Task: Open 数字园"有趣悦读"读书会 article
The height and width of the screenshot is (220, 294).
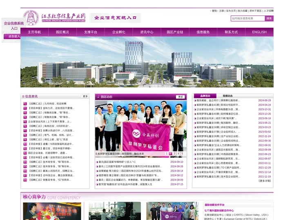Action: [x=125, y=185]
